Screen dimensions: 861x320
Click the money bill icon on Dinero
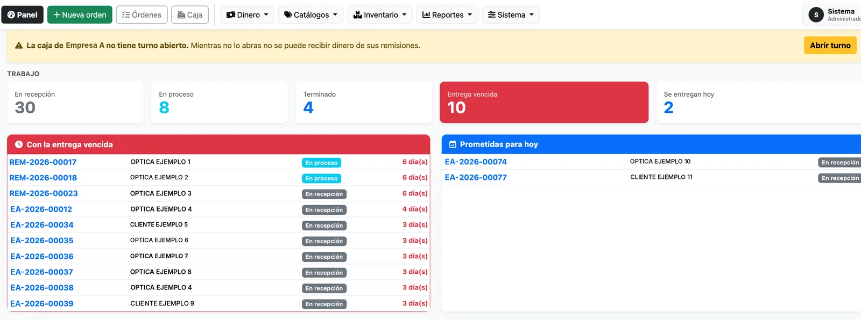point(231,15)
